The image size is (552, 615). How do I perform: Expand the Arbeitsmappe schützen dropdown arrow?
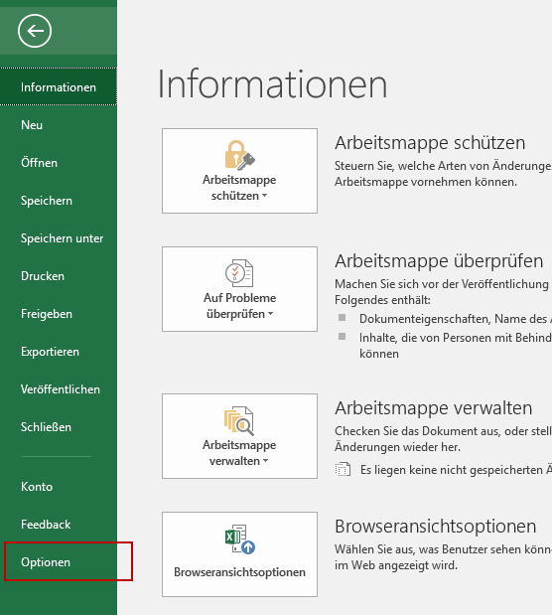(265, 196)
